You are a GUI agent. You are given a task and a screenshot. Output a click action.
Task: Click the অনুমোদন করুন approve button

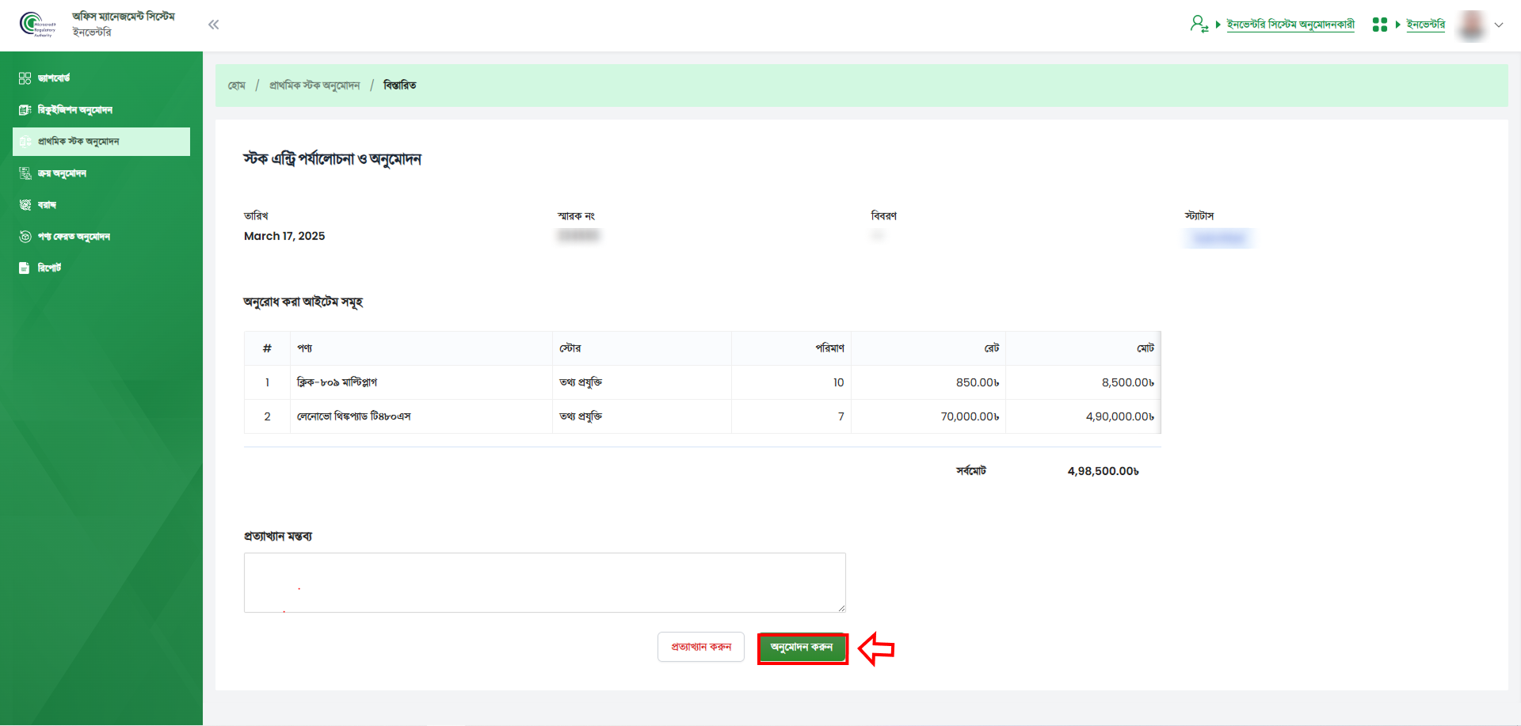coord(802,648)
